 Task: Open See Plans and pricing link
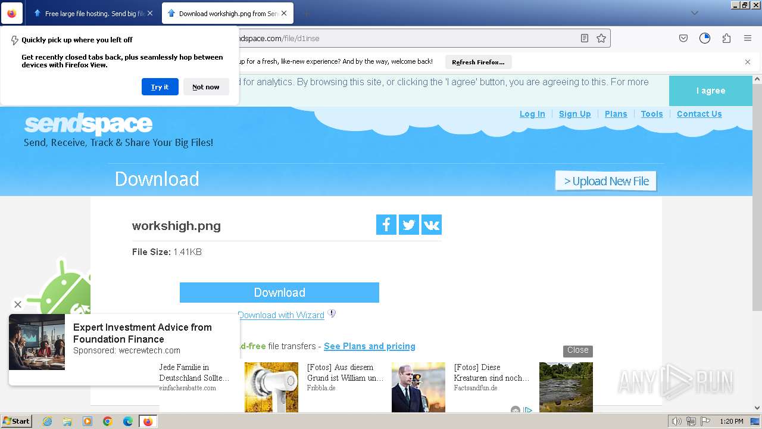(x=370, y=346)
